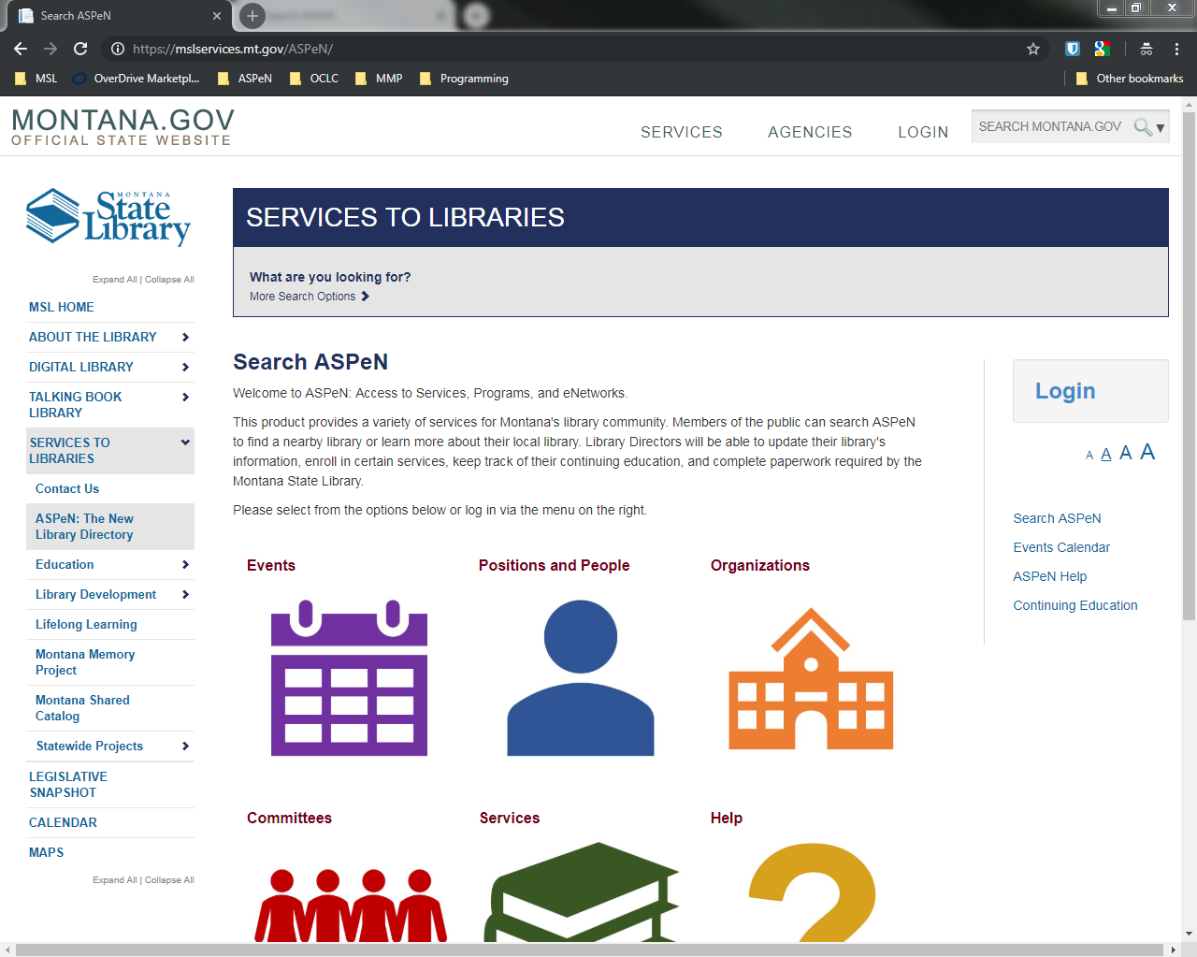
Task: Go to MSL Home in sidebar
Action: 62,307
